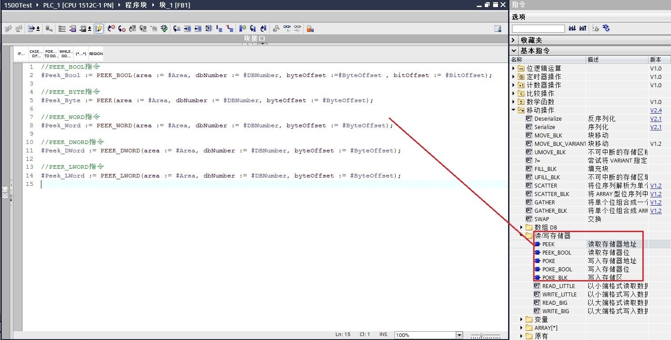Open the V2.1 version link on the Deserialize row

pos(656,118)
